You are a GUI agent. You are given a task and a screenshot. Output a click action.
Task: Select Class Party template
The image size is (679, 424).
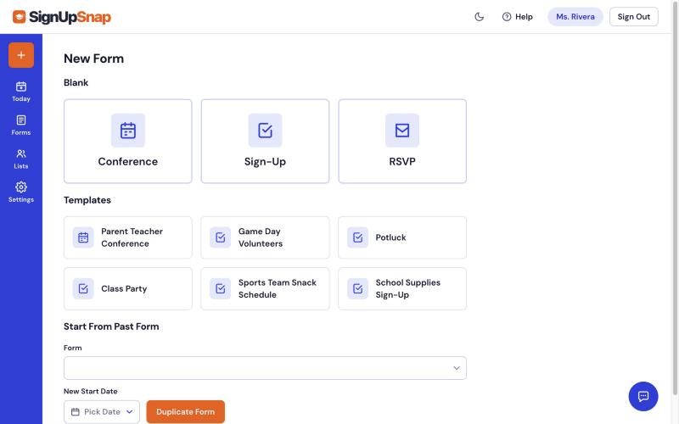point(128,288)
